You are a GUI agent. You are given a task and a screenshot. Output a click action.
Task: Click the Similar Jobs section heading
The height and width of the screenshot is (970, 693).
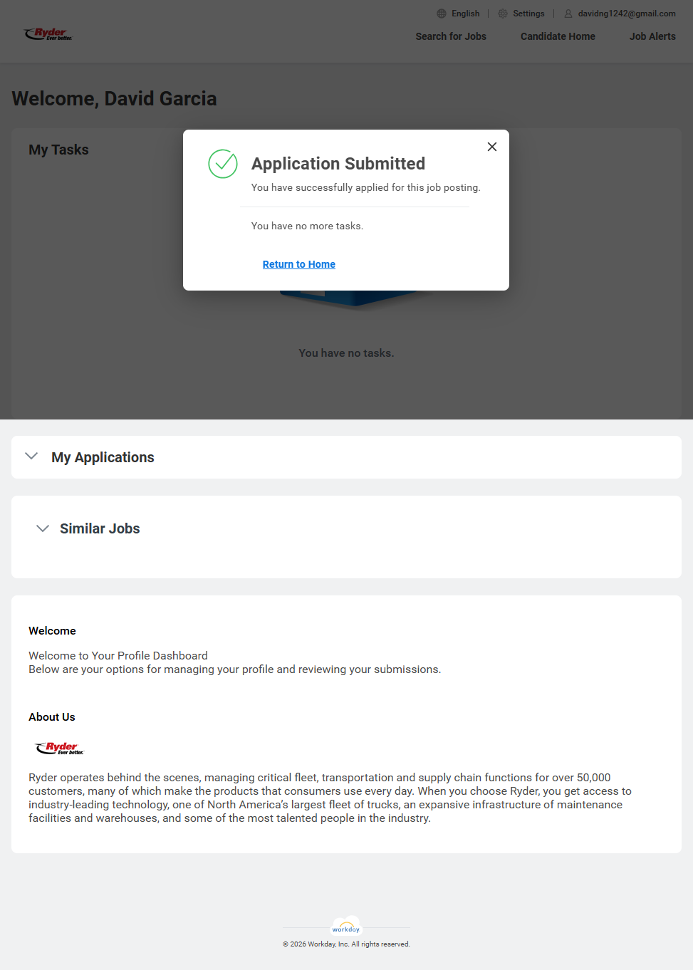click(x=100, y=528)
